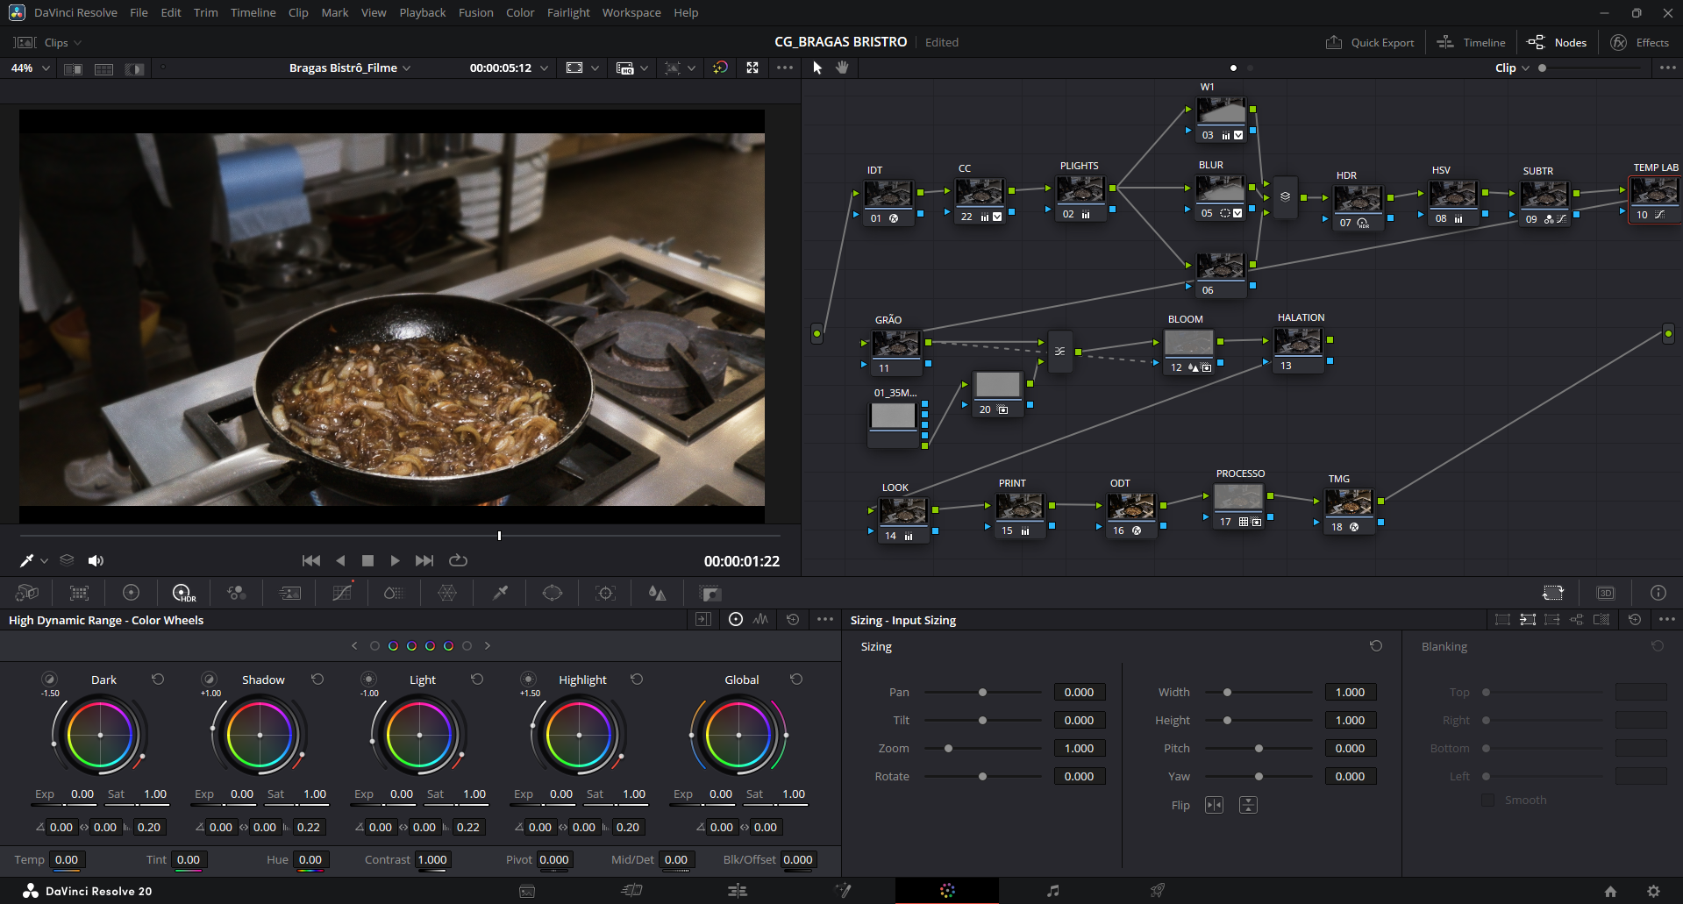Select the pointer tool in node editor
1683x904 pixels.
pyautogui.click(x=817, y=68)
